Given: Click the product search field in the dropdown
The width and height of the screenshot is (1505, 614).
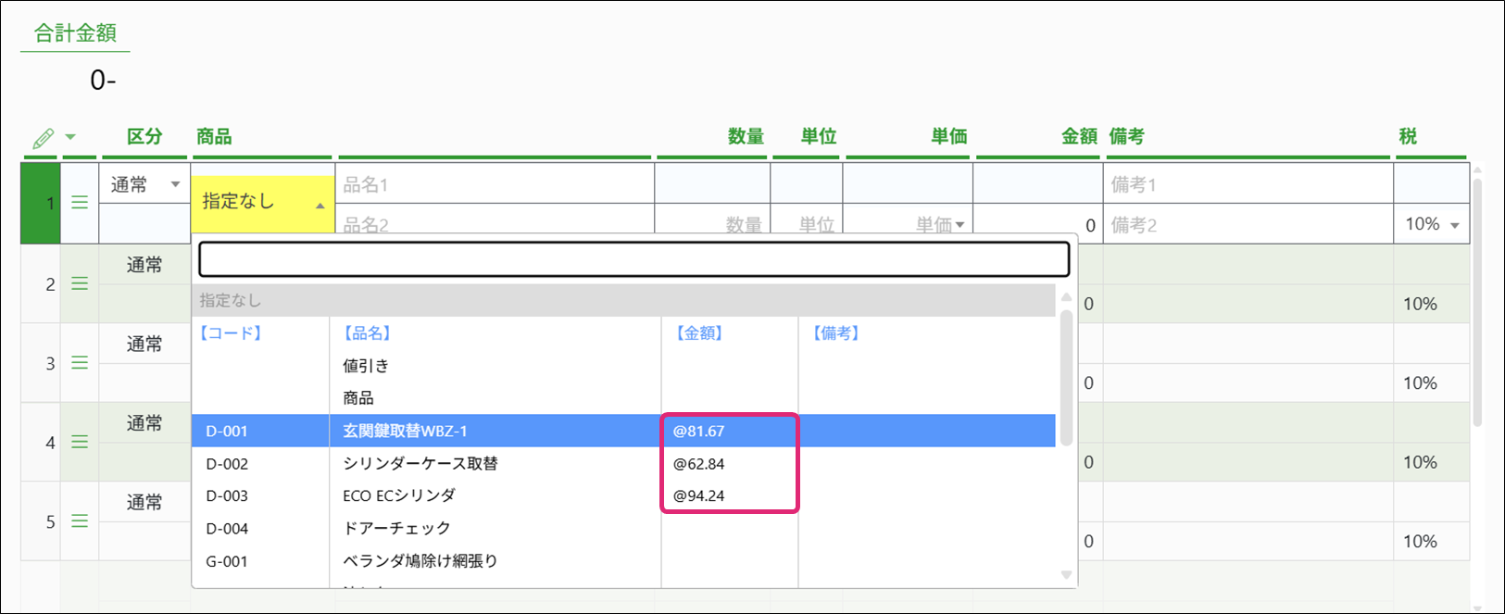Looking at the screenshot, I should 633,259.
